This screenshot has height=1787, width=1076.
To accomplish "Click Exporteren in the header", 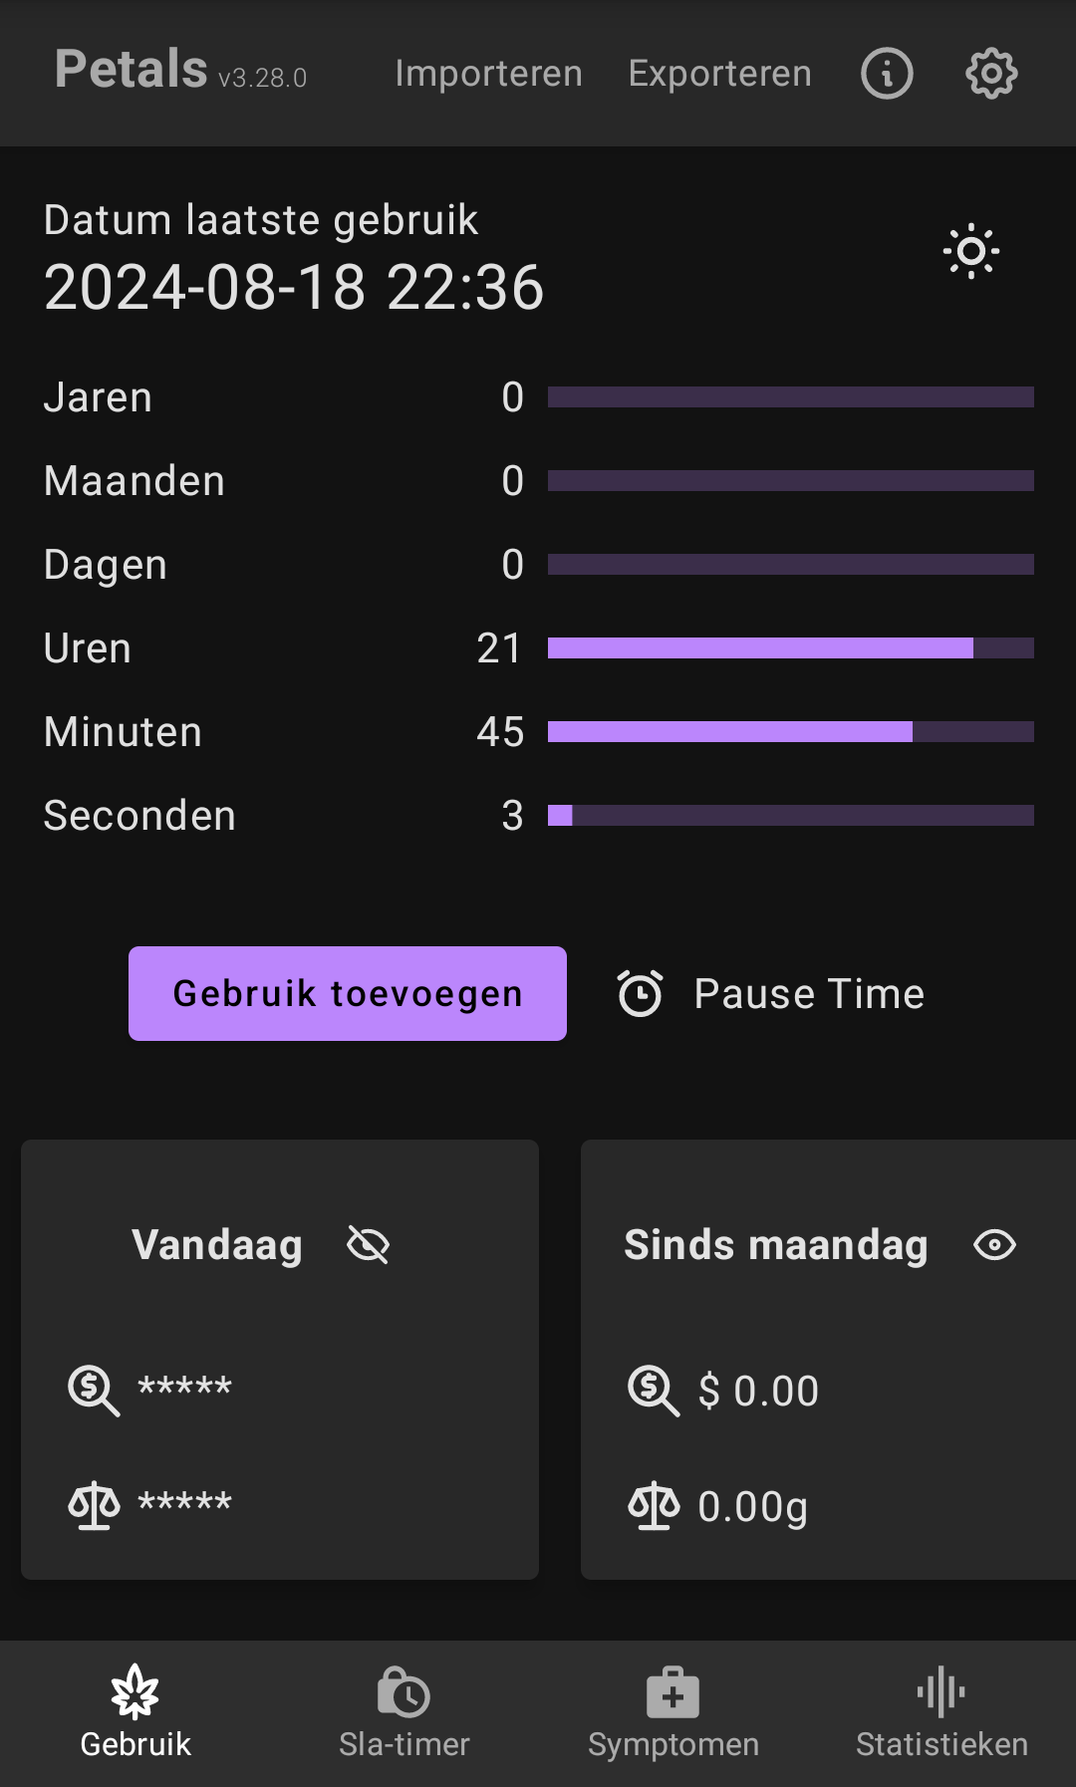I will click(x=719, y=74).
